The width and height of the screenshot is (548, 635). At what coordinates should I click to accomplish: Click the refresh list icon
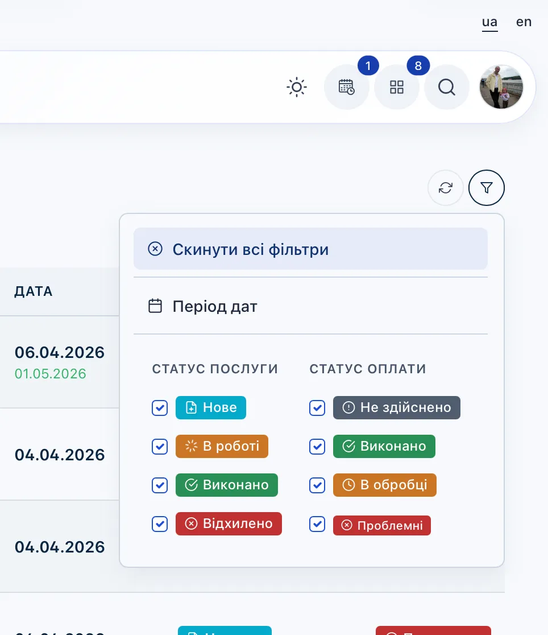pos(446,188)
